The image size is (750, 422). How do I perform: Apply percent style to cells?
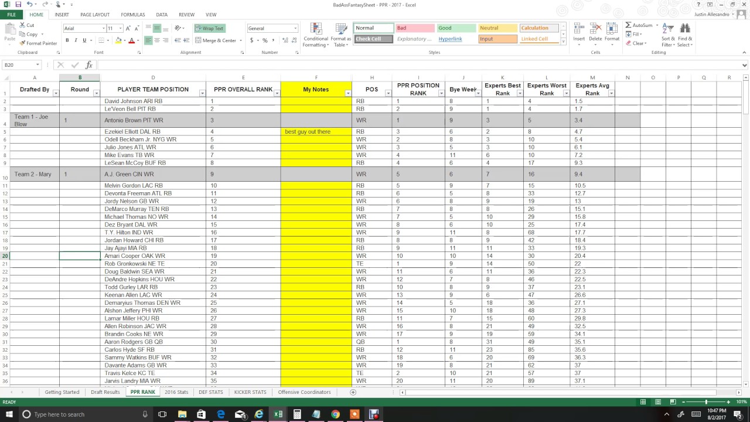tap(265, 40)
